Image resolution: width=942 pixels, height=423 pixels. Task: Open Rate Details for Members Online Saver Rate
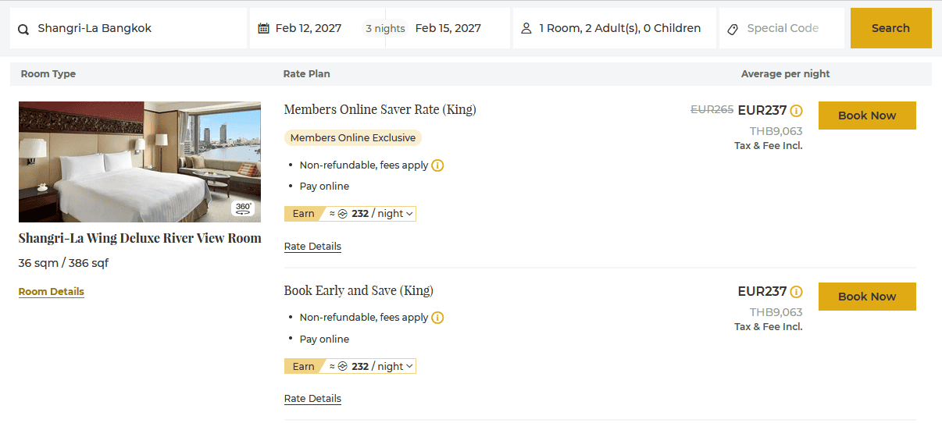(312, 247)
